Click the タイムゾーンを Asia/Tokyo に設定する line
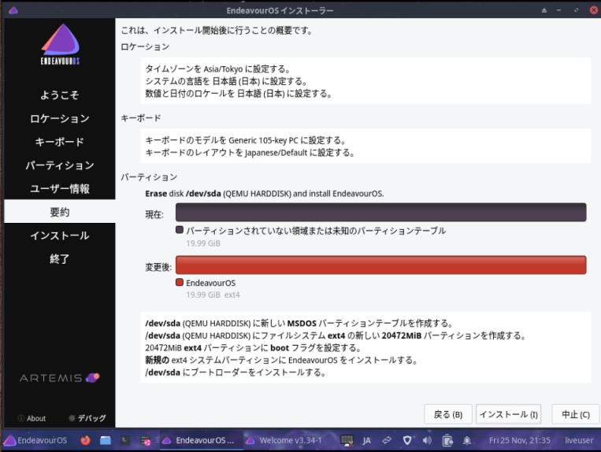This screenshot has width=601, height=452. [217, 69]
